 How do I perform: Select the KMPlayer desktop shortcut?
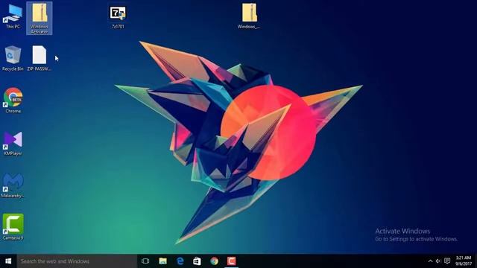click(x=13, y=143)
